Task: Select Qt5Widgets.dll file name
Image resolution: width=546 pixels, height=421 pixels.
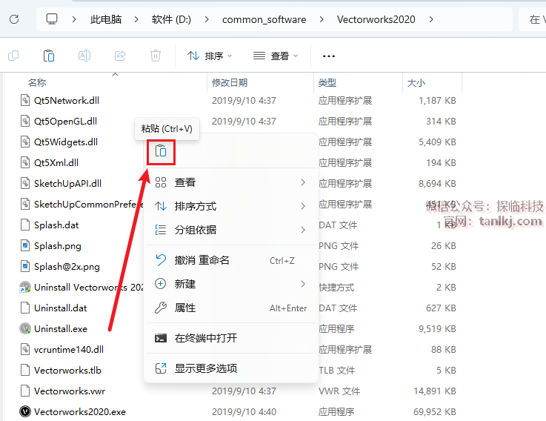Action: click(x=66, y=142)
